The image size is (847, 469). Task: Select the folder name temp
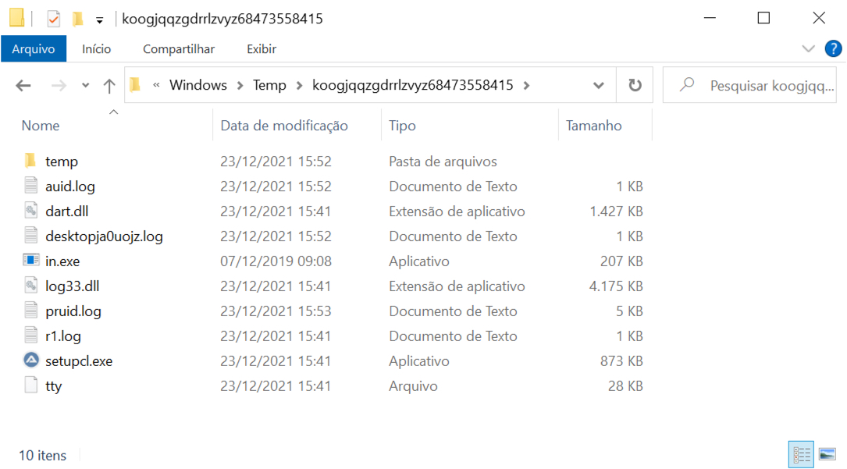[x=62, y=162]
